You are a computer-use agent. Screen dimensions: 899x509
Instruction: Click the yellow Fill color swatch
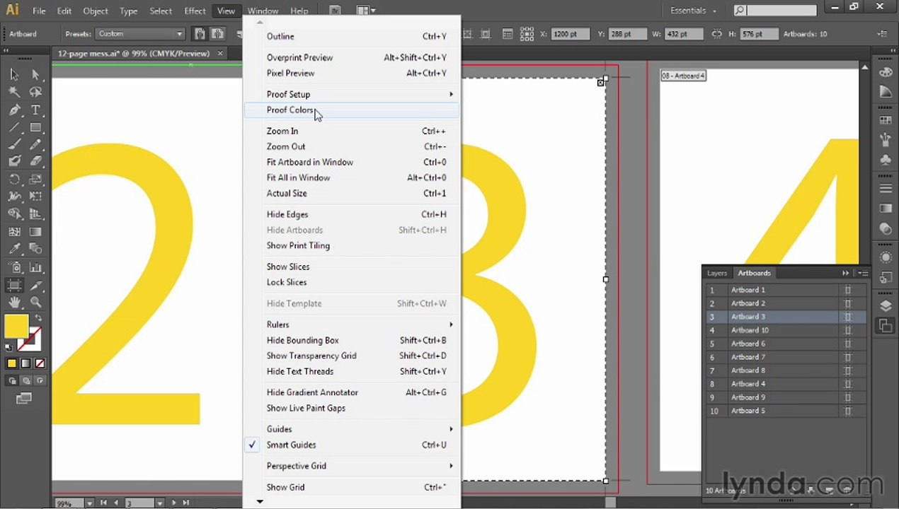[16, 326]
